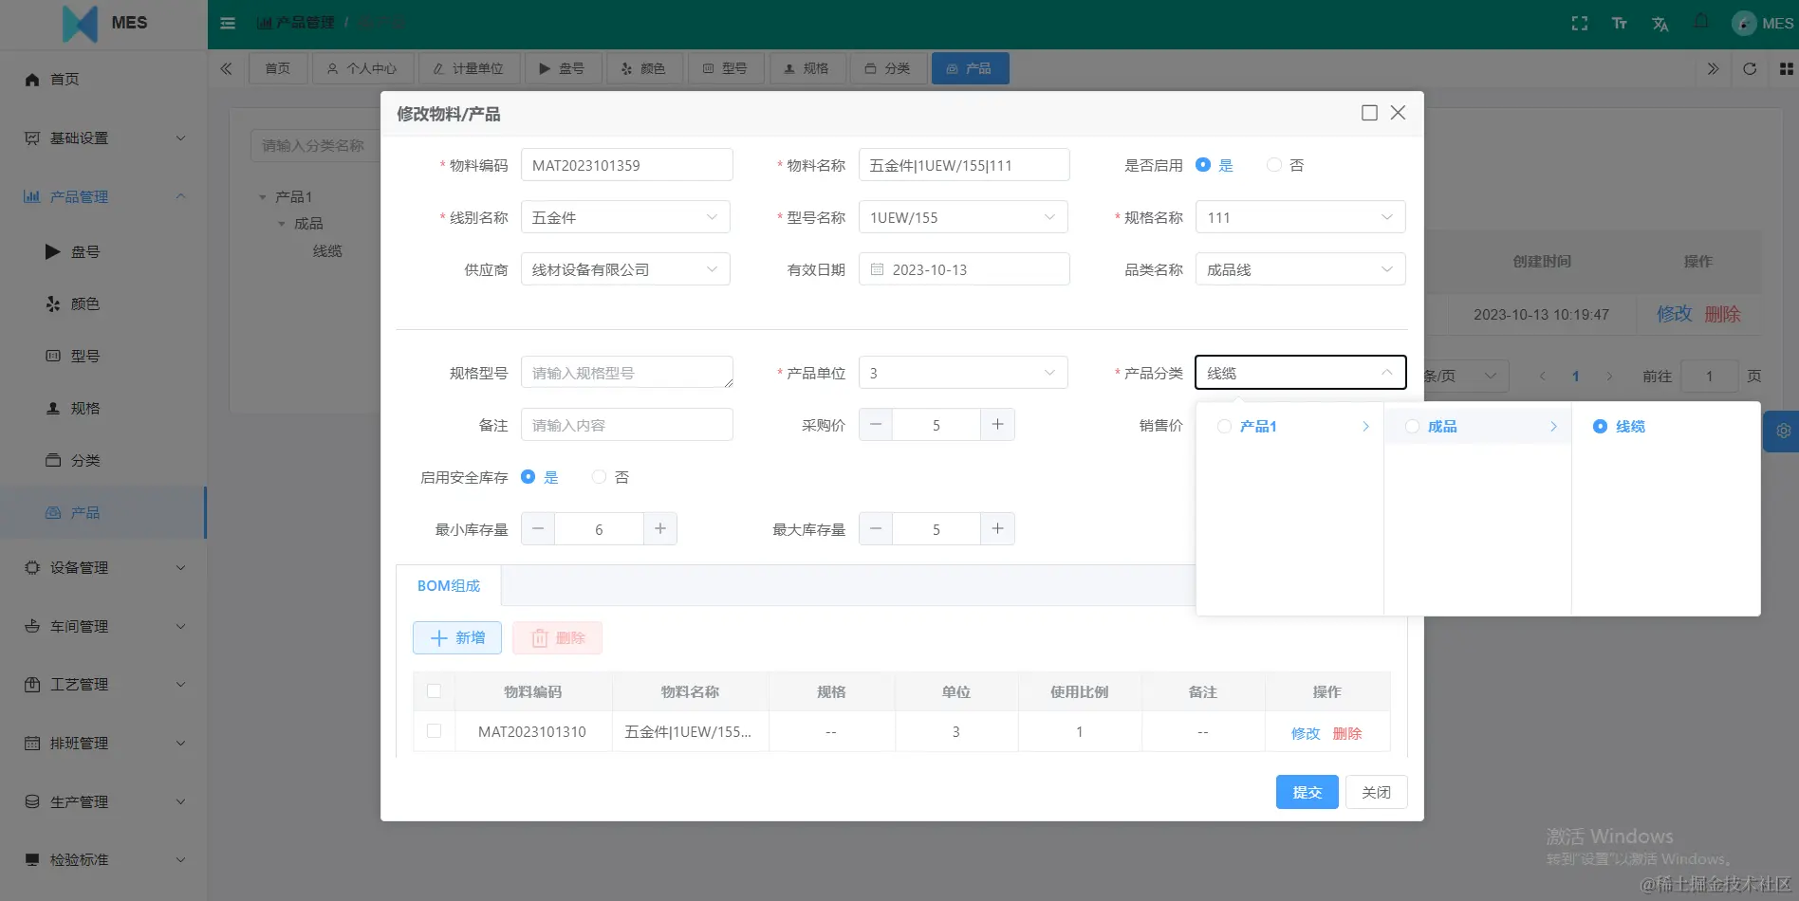The width and height of the screenshot is (1799, 901).
Task: Click 新增 to add a BOM row
Action: click(x=456, y=637)
